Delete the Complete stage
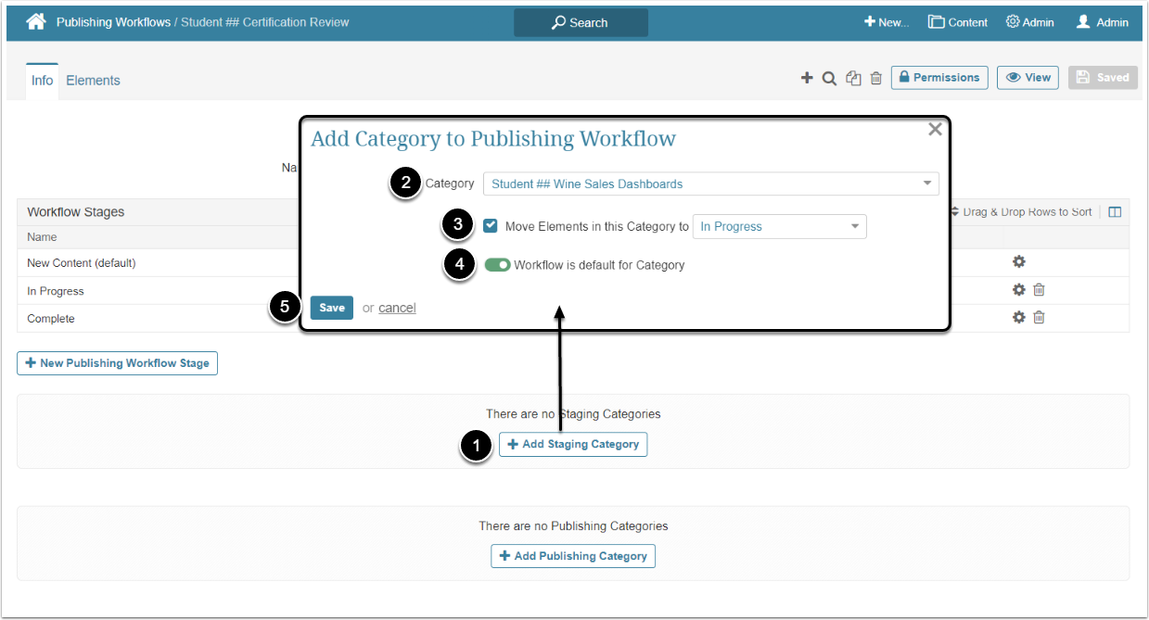This screenshot has width=1149, height=620. tap(1039, 318)
